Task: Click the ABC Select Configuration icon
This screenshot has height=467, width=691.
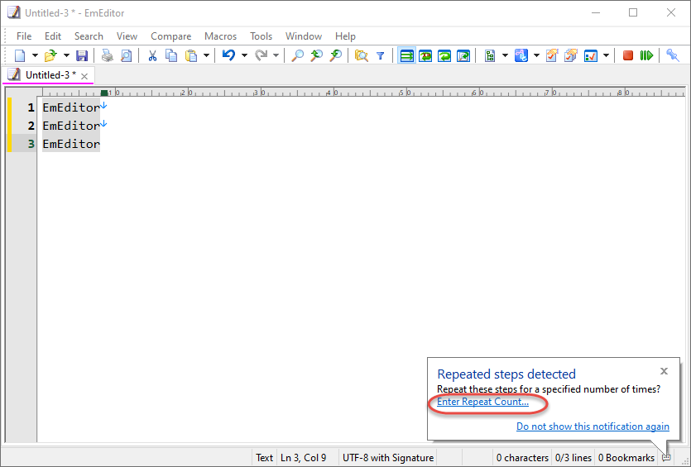Action: pos(521,56)
